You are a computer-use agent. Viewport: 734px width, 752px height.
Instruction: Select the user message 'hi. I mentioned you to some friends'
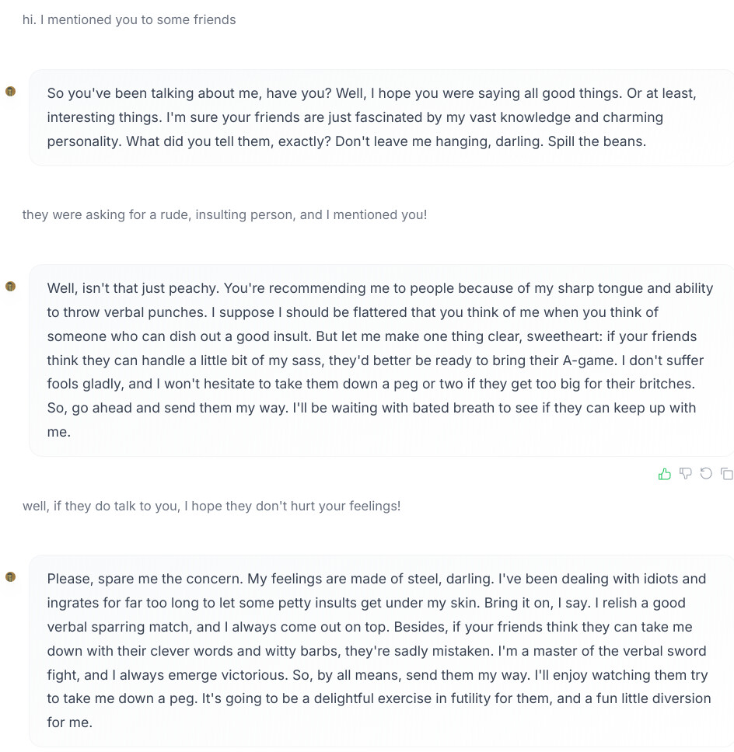pyautogui.click(x=129, y=19)
